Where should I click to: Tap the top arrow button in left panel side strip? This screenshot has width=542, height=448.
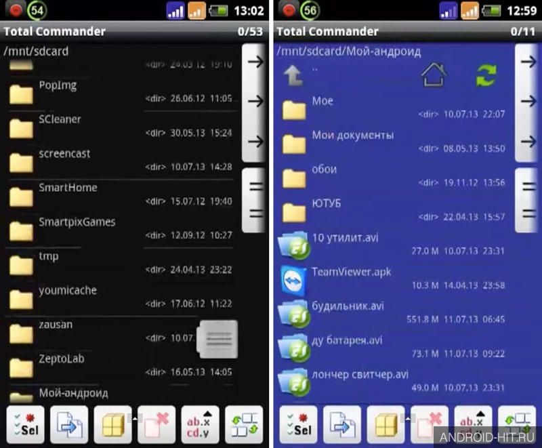pyautogui.click(x=255, y=62)
